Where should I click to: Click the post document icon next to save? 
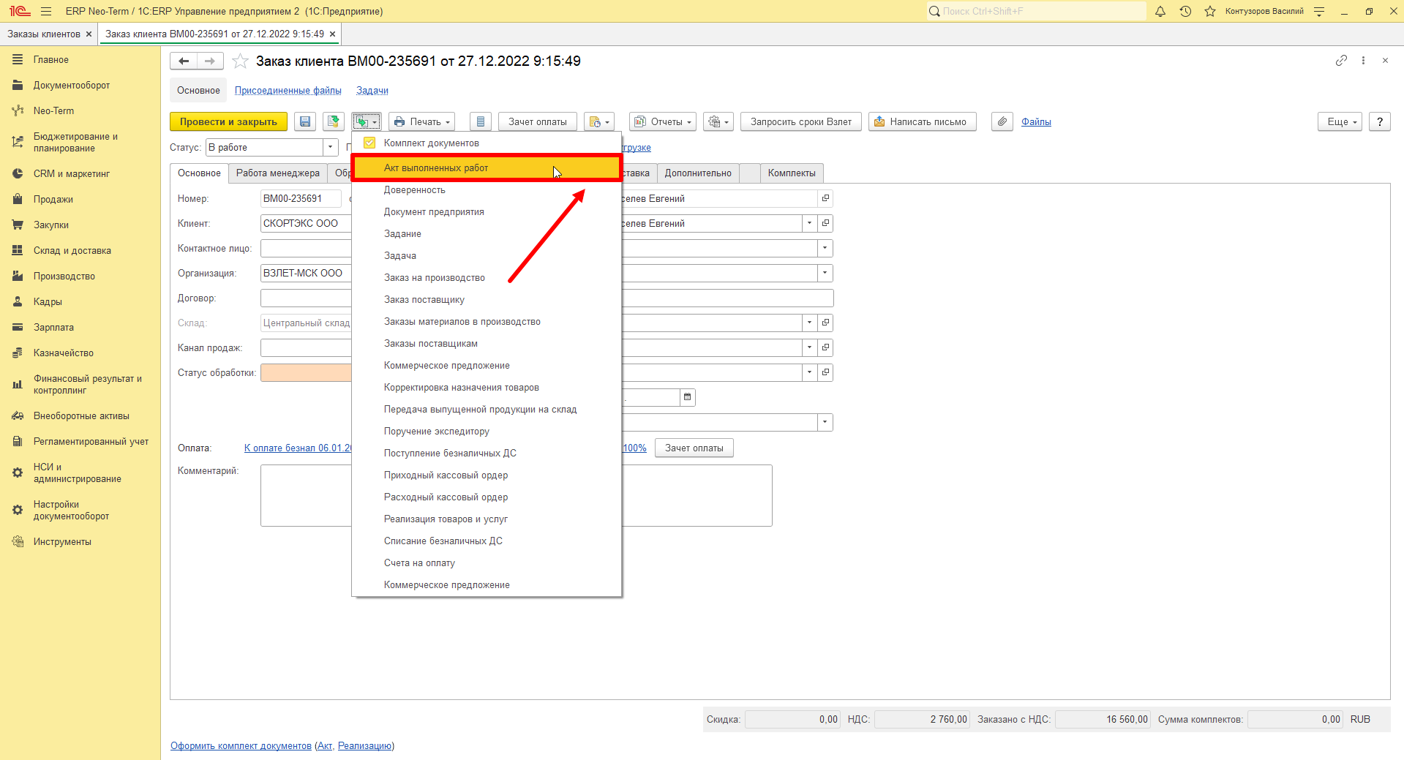(x=334, y=122)
